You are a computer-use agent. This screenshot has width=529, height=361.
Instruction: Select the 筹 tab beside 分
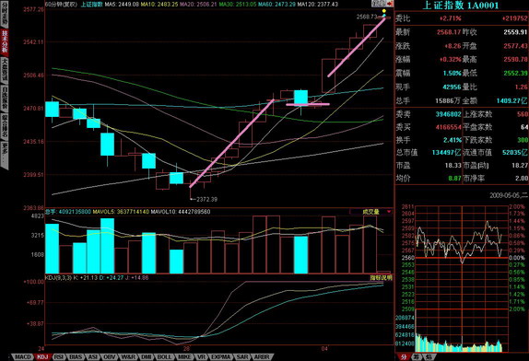417,357
